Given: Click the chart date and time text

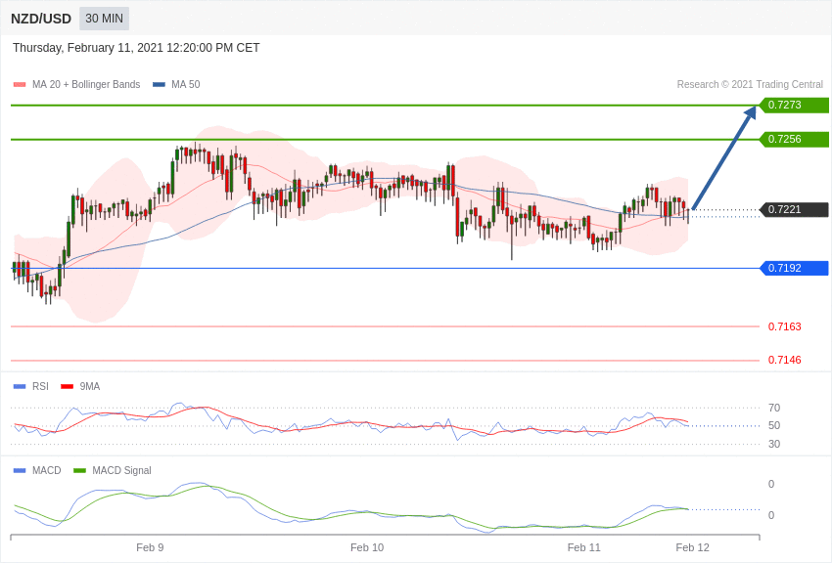Looking at the screenshot, I should 136,48.
